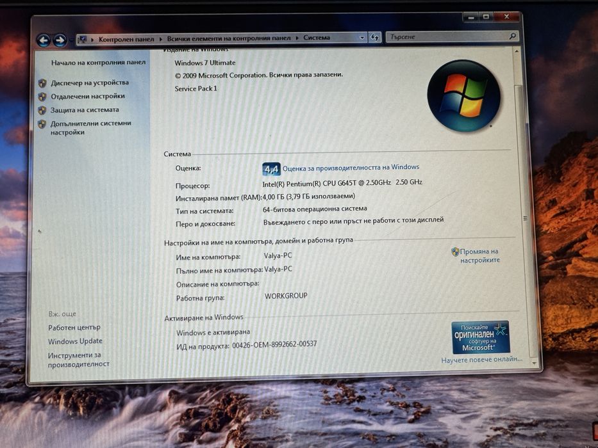
Task: Click the Windows 7 Ultimate text
Action: 205,63
